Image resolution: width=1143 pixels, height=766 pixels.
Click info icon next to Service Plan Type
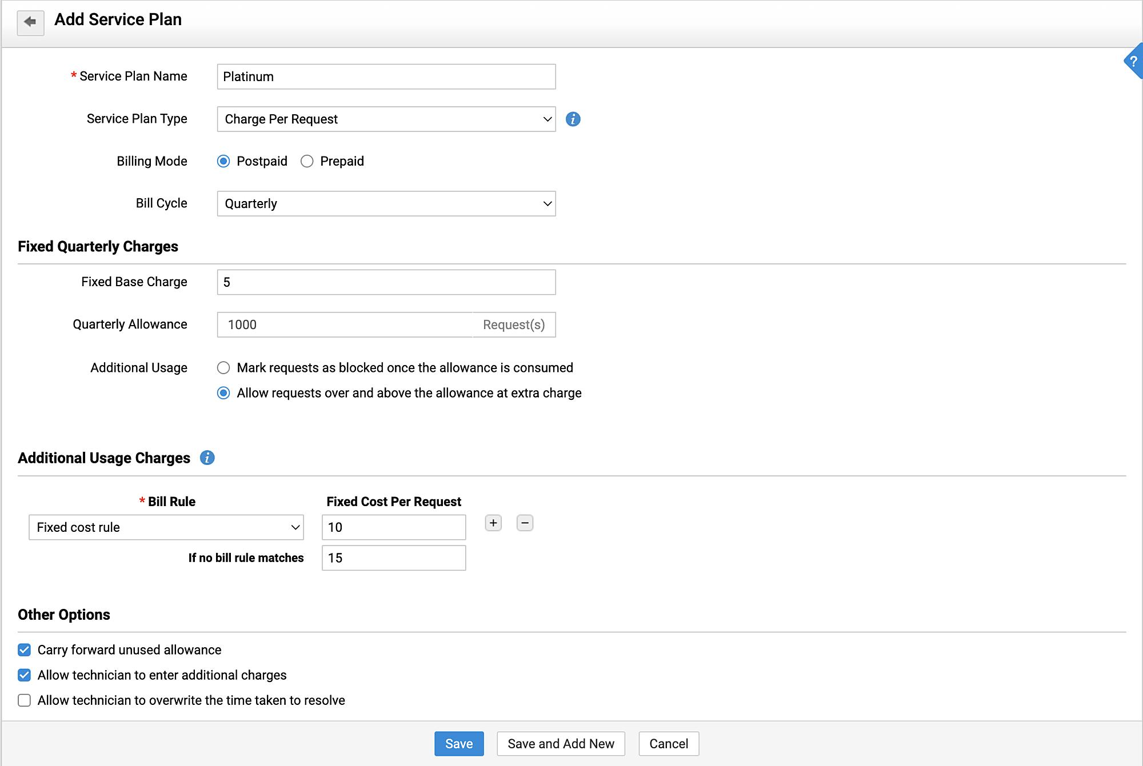[x=573, y=119]
